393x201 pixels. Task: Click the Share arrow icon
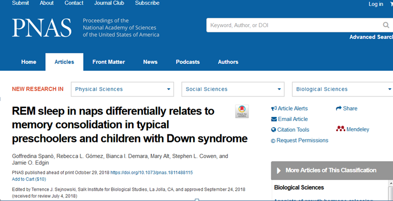(339, 108)
